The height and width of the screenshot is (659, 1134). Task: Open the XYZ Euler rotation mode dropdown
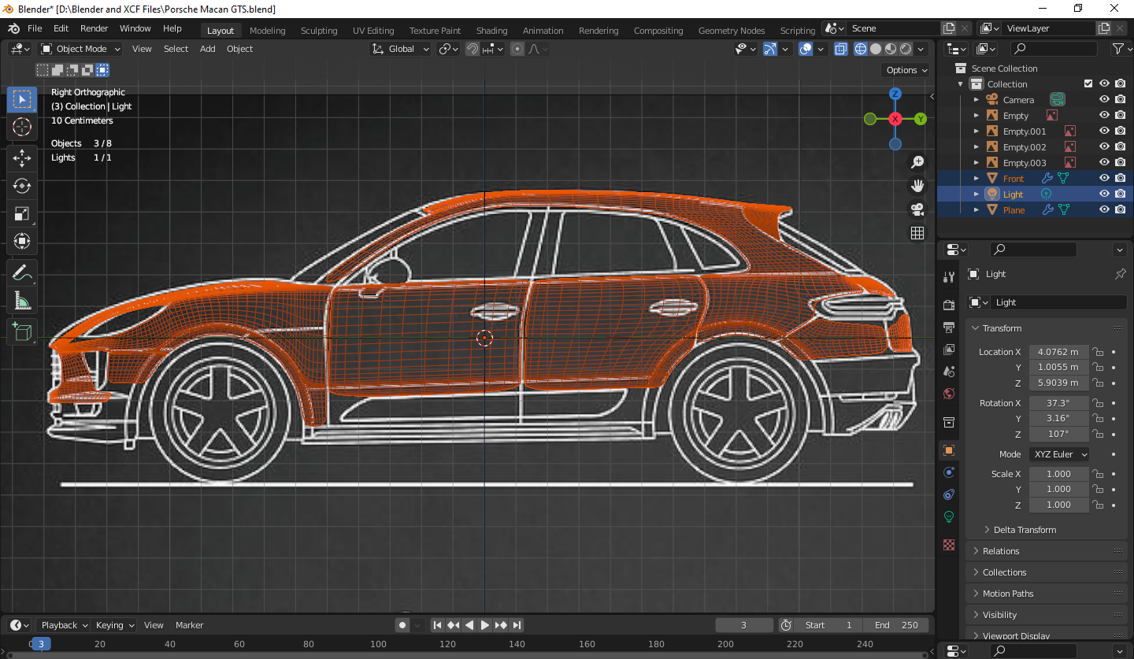(x=1059, y=454)
